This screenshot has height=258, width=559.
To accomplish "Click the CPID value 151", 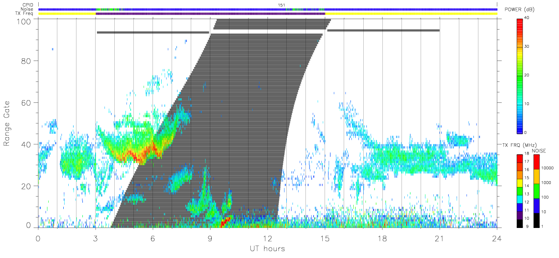I will click(282, 5).
